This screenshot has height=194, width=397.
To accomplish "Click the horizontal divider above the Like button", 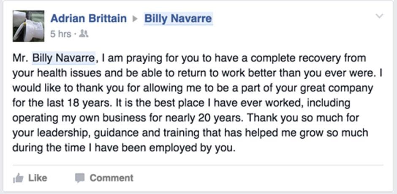I will click(x=198, y=165).
